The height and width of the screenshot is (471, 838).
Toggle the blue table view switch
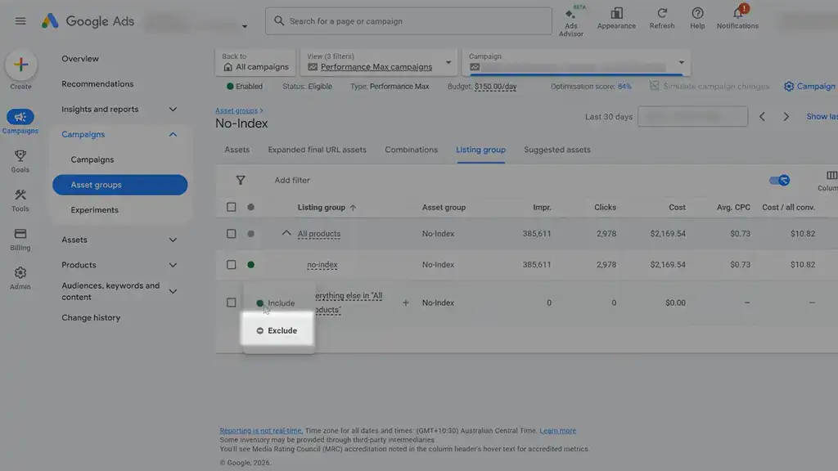click(779, 181)
